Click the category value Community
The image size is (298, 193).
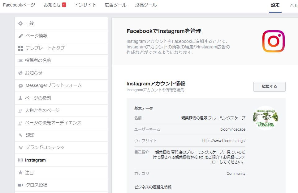(x=236, y=174)
